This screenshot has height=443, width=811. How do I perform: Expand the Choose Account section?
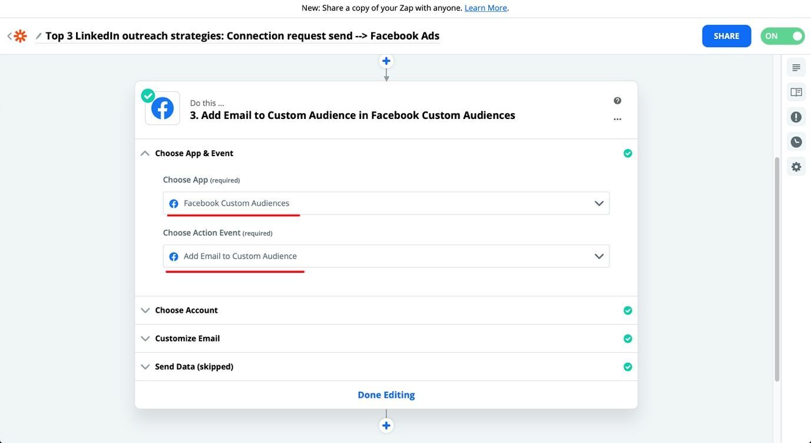pos(145,310)
